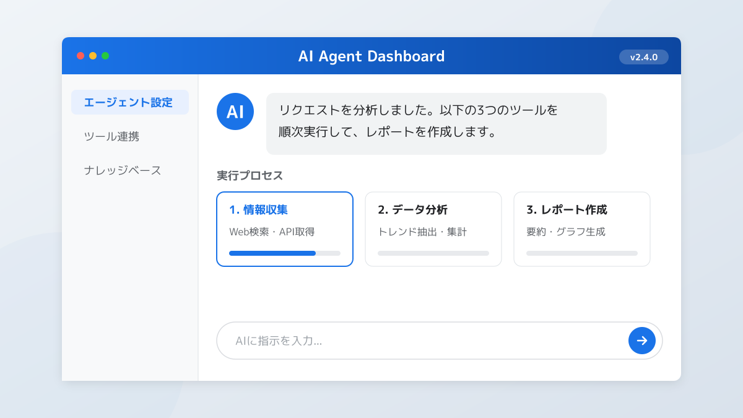Viewport: 743px width, 418px height.
Task: Click the red close window dot
Action: 80,56
